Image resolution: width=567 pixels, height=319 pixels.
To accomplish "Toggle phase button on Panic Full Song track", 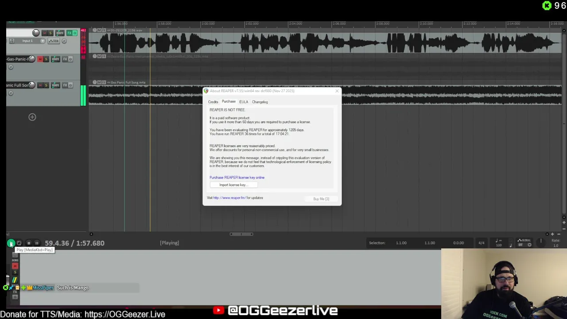I will coord(11,93).
